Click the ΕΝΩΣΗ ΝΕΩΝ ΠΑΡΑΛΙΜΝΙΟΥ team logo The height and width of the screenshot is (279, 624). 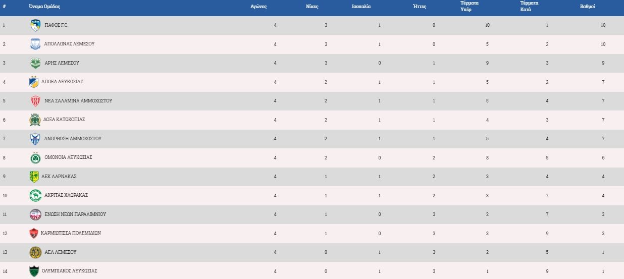(x=35, y=214)
